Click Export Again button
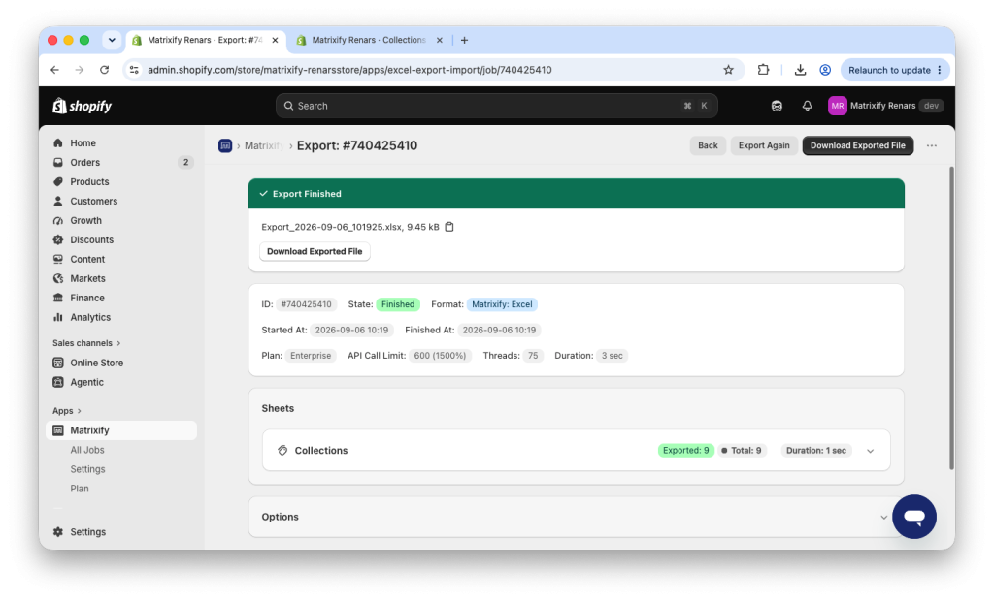This screenshot has height=601, width=994. pyautogui.click(x=764, y=145)
